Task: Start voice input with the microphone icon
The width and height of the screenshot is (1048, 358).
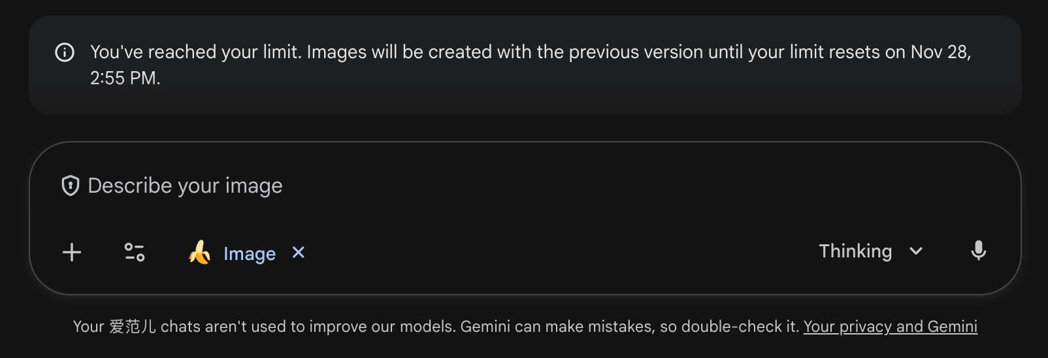Action: click(x=978, y=251)
